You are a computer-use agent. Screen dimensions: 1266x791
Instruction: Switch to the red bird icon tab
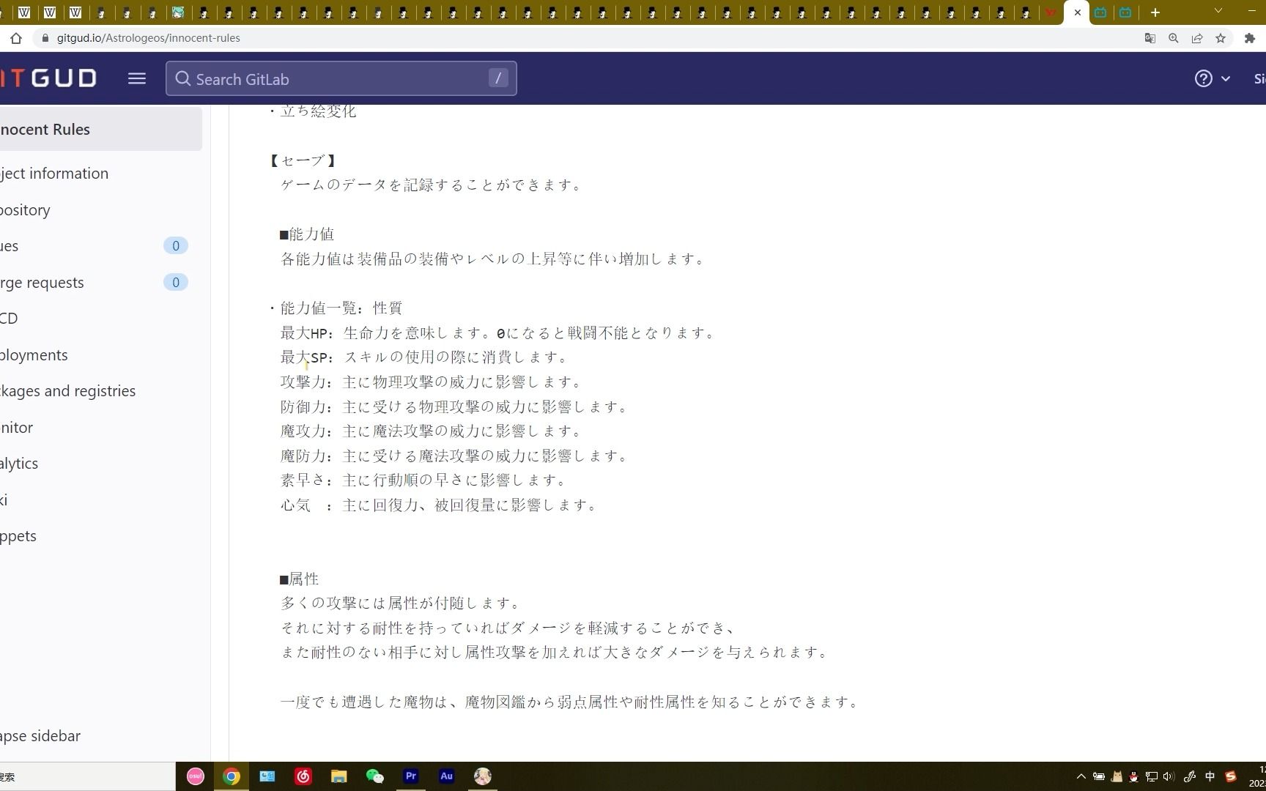pos(1051,12)
